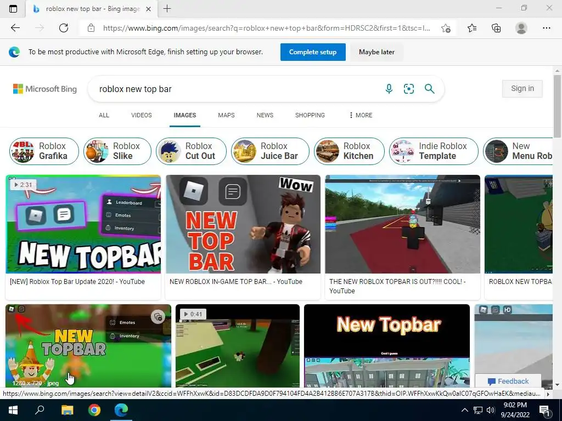Screen dimensions: 562x421
Task: Open volume control tray icon
Action: (x=491, y=410)
